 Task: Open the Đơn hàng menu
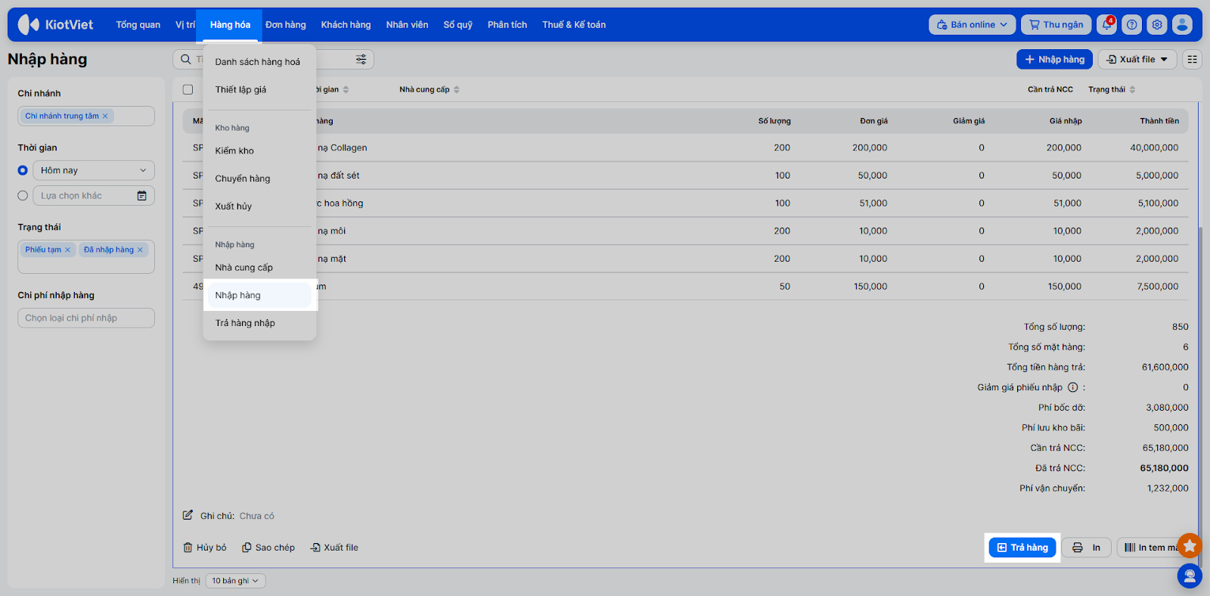[x=285, y=24]
